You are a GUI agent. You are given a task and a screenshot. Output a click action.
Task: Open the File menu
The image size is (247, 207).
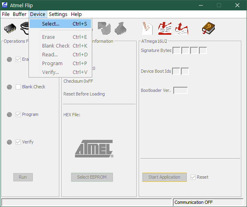click(6, 14)
